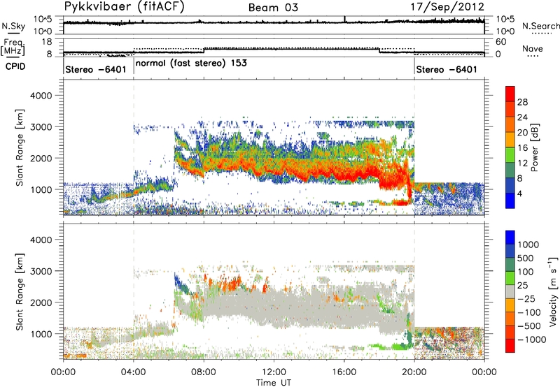Click "Slant Range [km]" label of velocity panel

coord(20,292)
